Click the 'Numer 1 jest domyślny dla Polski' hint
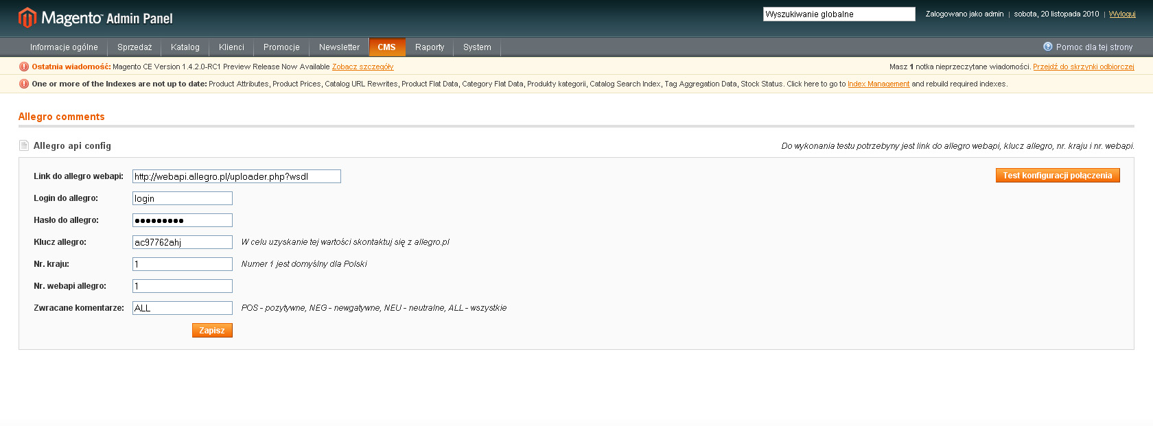Viewport: 1153px width, 426px height. [x=304, y=264]
